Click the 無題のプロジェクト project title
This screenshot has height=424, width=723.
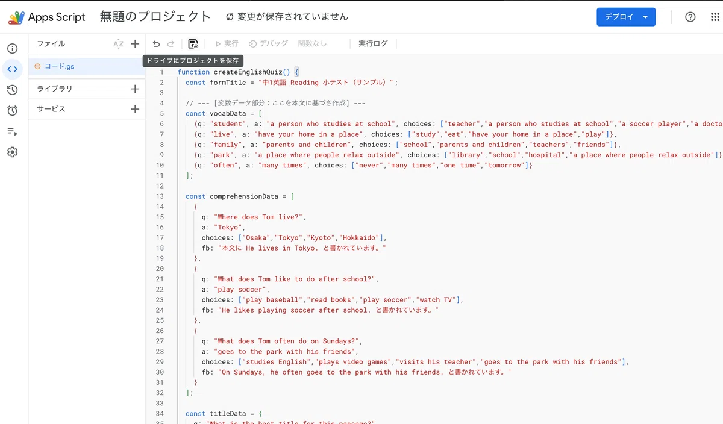click(x=155, y=17)
